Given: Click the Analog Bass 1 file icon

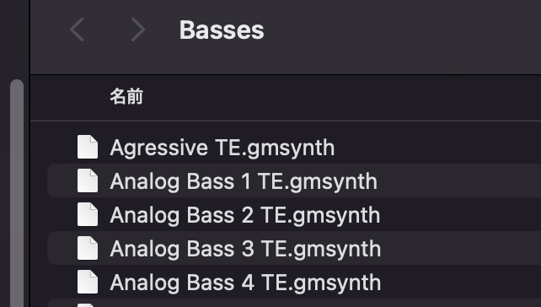Looking at the screenshot, I should click(88, 180).
